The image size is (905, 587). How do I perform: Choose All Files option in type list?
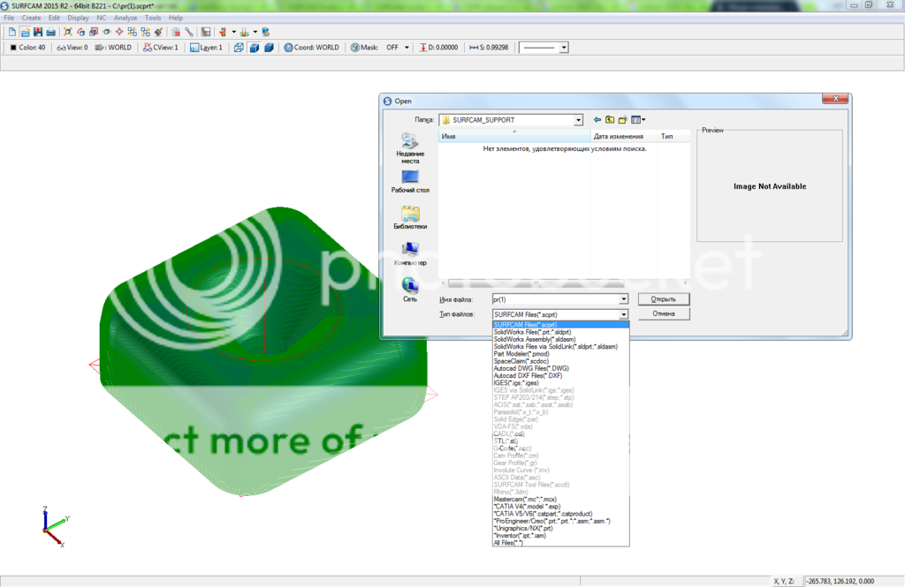[x=509, y=543]
